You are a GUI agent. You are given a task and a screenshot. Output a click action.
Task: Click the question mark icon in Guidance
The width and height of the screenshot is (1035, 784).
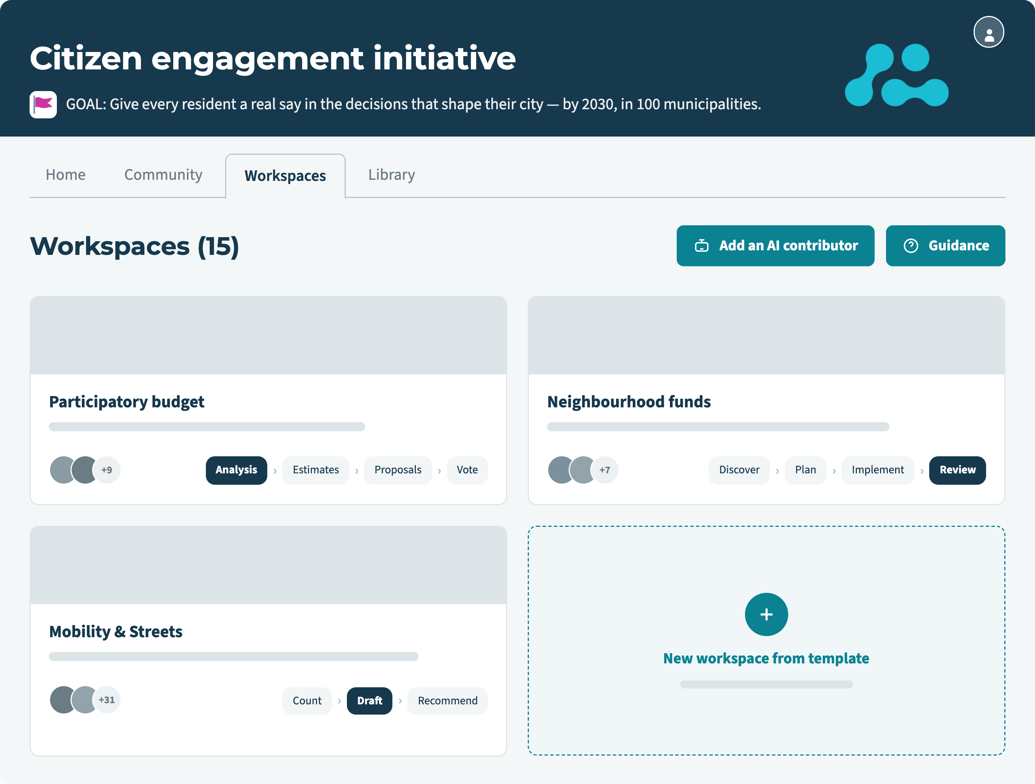pyautogui.click(x=911, y=246)
